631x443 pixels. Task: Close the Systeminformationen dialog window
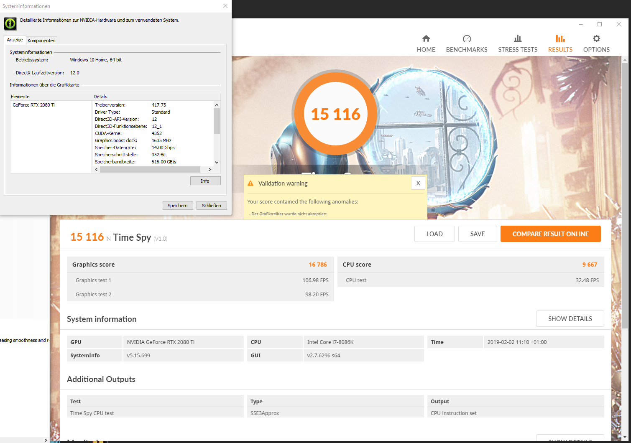click(x=225, y=6)
